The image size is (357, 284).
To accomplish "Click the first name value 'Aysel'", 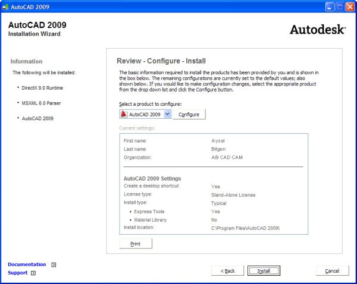I will (218, 141).
